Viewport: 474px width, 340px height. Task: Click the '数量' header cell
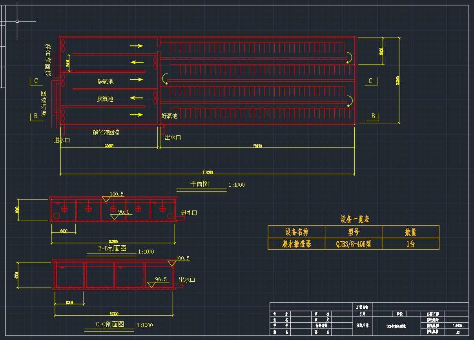pos(410,232)
